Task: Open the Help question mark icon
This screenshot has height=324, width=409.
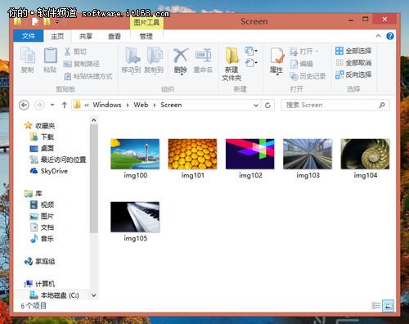Action: pyautogui.click(x=390, y=36)
